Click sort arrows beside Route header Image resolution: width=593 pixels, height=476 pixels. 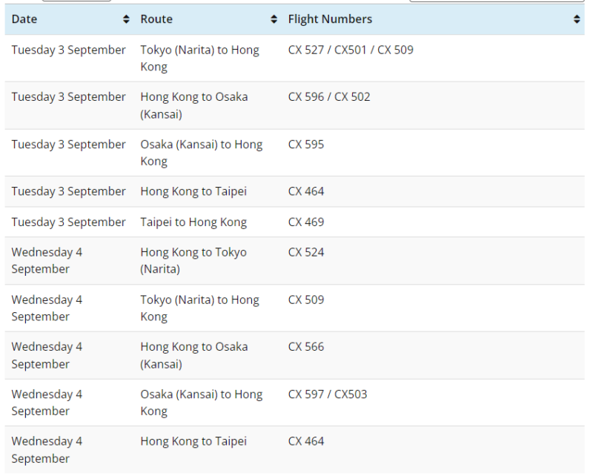(274, 20)
